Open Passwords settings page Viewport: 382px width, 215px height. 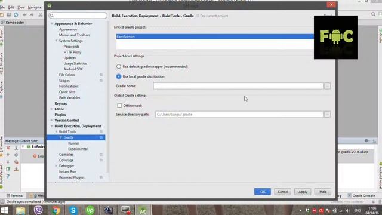pyautogui.click(x=71, y=47)
